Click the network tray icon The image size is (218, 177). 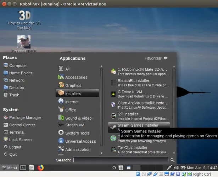tap(169, 168)
